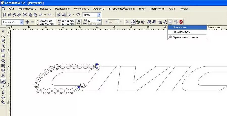Screen dimensions: 227x116
Task: Open the Показать menu
Action: (46, 9)
